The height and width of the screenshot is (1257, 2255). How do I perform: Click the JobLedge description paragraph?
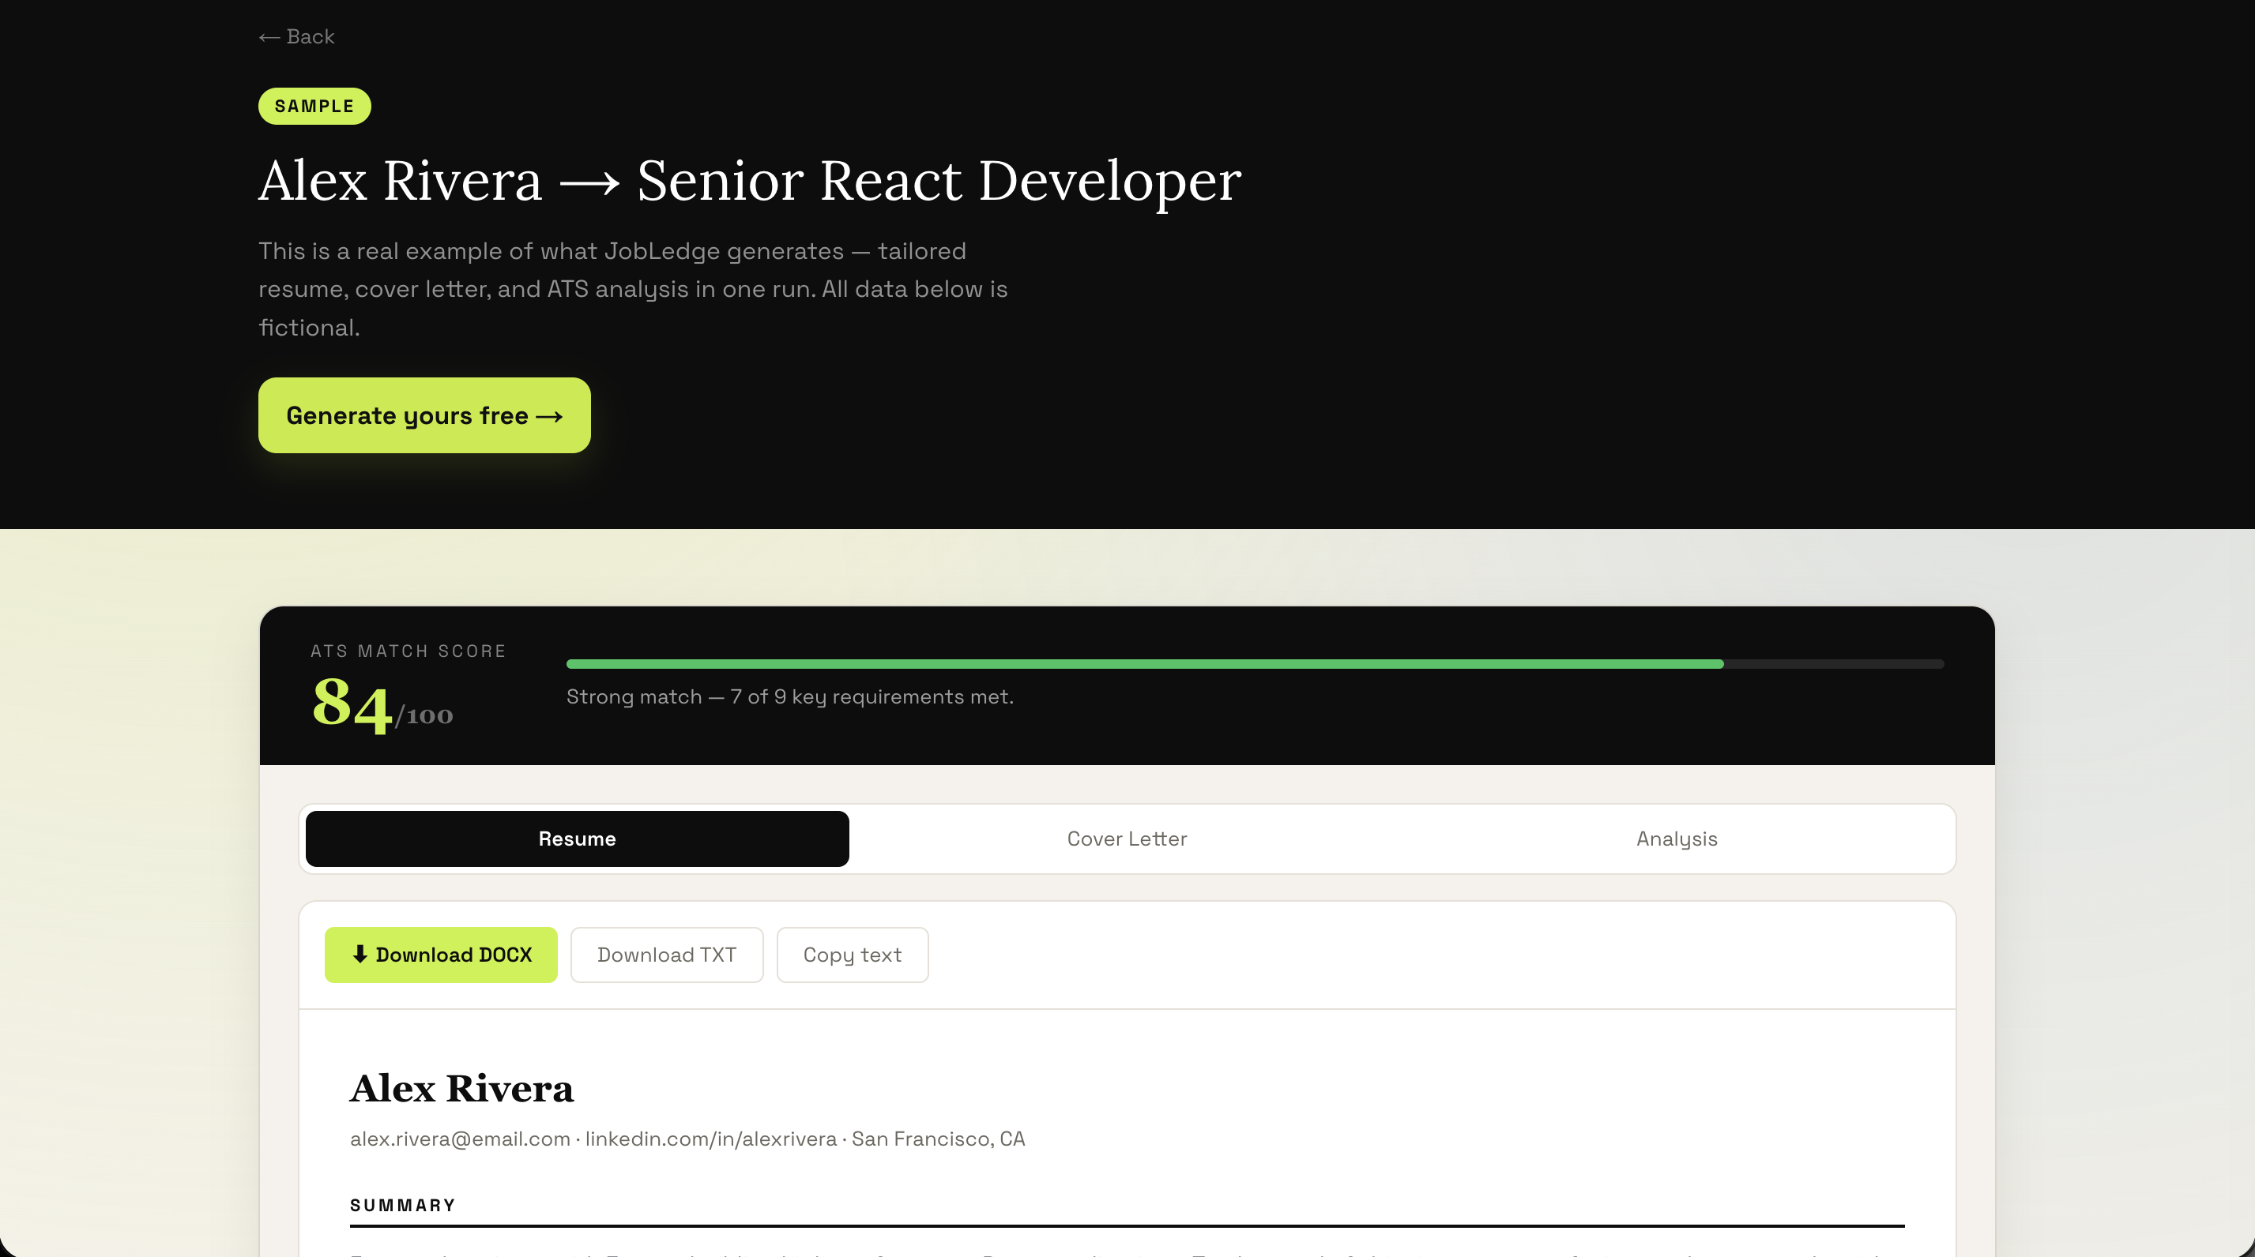[x=633, y=290]
